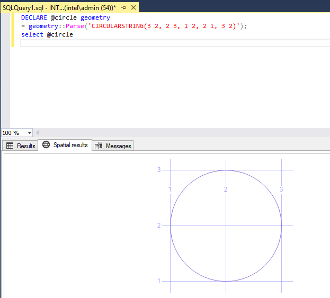Click the vertical axis label 3

[x=159, y=170]
